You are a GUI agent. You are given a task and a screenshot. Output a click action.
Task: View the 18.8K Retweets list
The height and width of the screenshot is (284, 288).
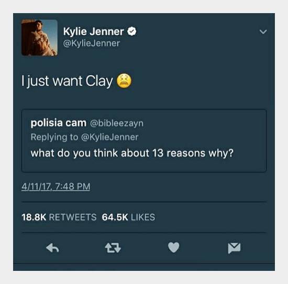click(x=59, y=217)
